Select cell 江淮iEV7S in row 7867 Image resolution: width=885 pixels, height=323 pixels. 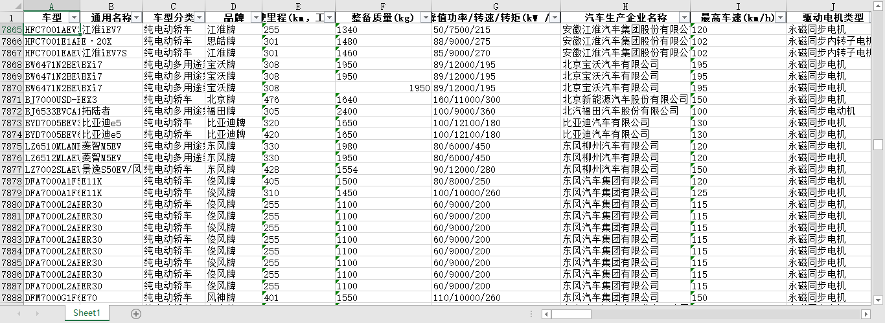click(x=111, y=52)
